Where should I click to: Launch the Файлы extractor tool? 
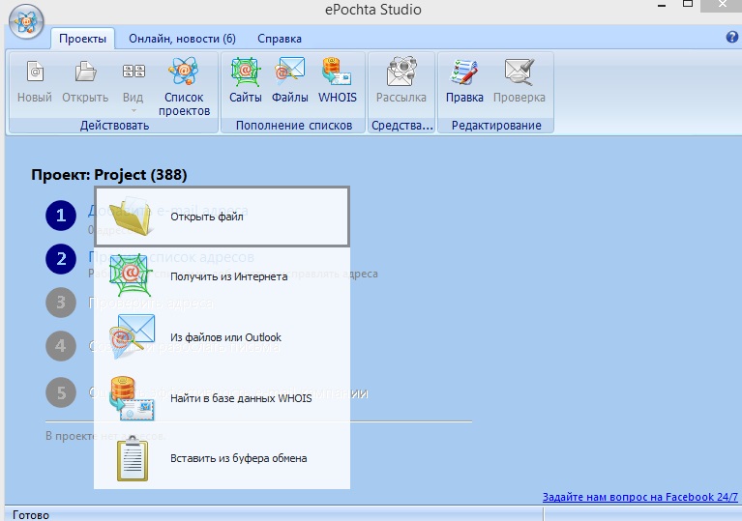[289, 81]
